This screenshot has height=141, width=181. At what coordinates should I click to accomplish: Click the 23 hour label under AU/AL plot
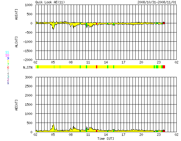(x=159, y=62)
